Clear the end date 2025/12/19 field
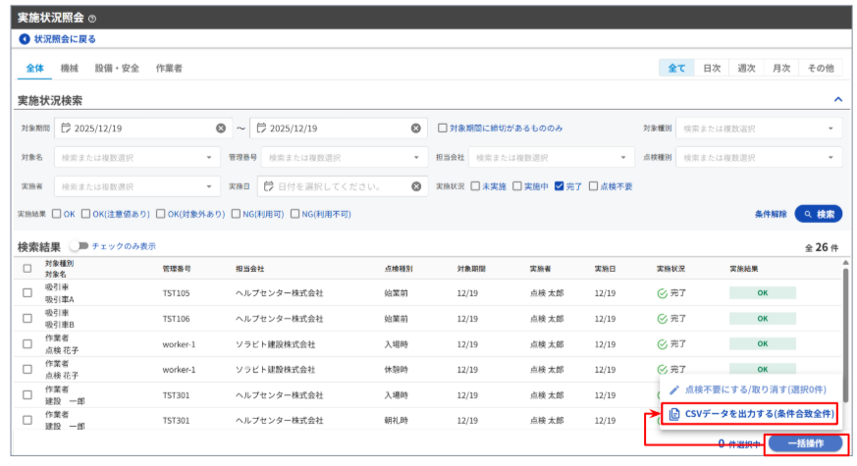Screen dimensions: 857x466 tap(415, 129)
